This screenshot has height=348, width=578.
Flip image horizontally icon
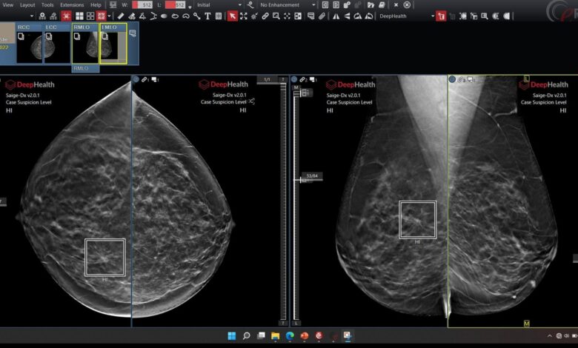pos(336,16)
